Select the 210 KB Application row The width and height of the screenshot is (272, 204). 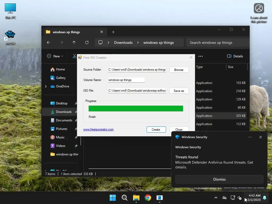(221, 91)
